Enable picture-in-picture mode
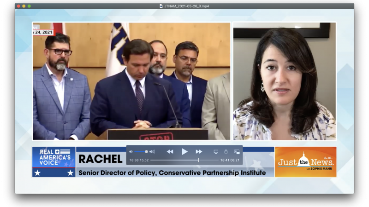This screenshot has height=207, width=369. click(x=237, y=151)
